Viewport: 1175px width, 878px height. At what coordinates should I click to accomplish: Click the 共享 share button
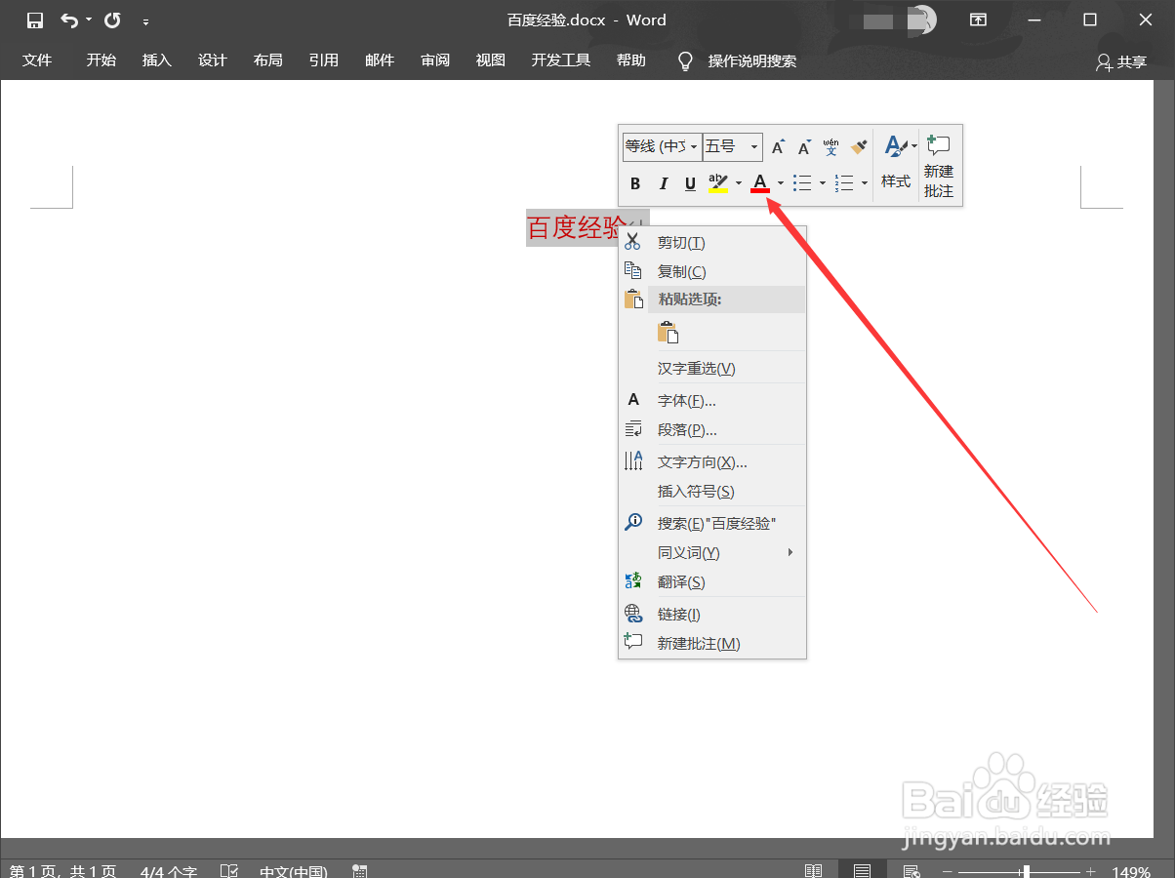point(1121,61)
